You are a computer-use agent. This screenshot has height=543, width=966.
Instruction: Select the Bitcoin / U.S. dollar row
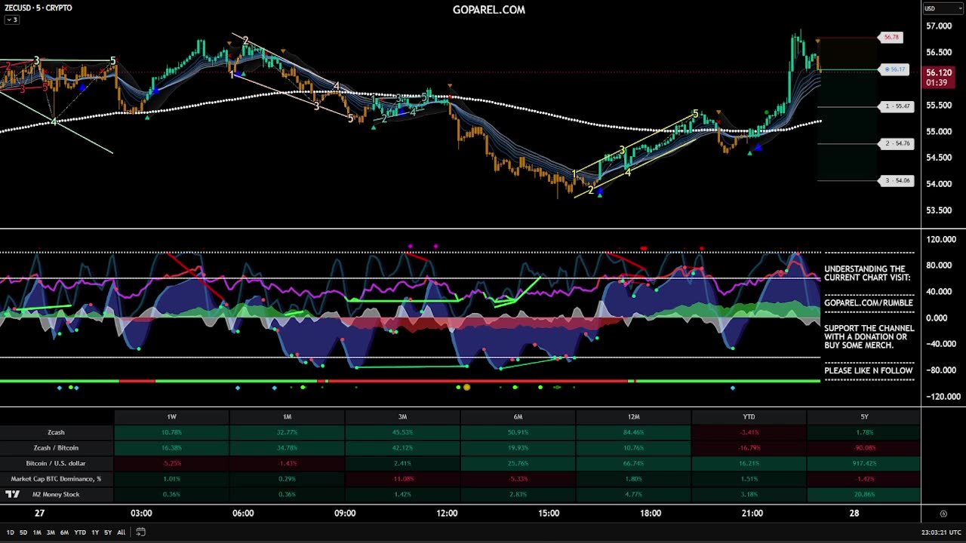[56, 464]
